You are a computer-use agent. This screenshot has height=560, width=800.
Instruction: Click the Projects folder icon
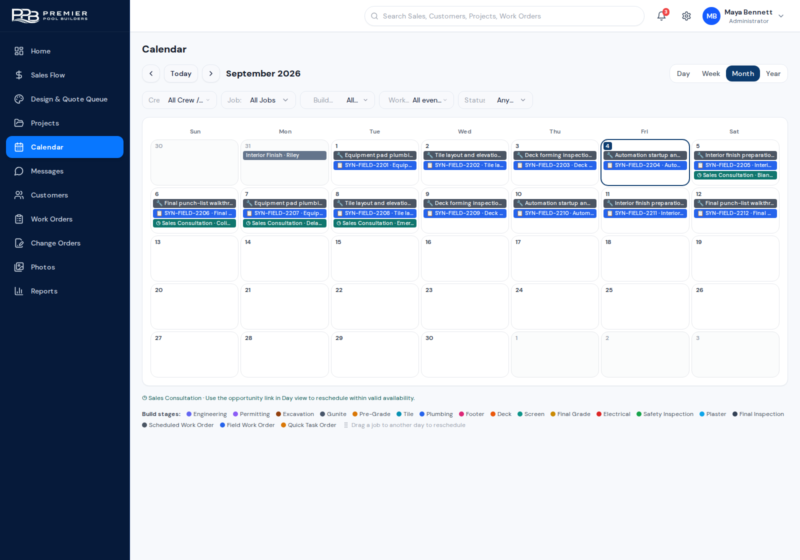tap(19, 123)
